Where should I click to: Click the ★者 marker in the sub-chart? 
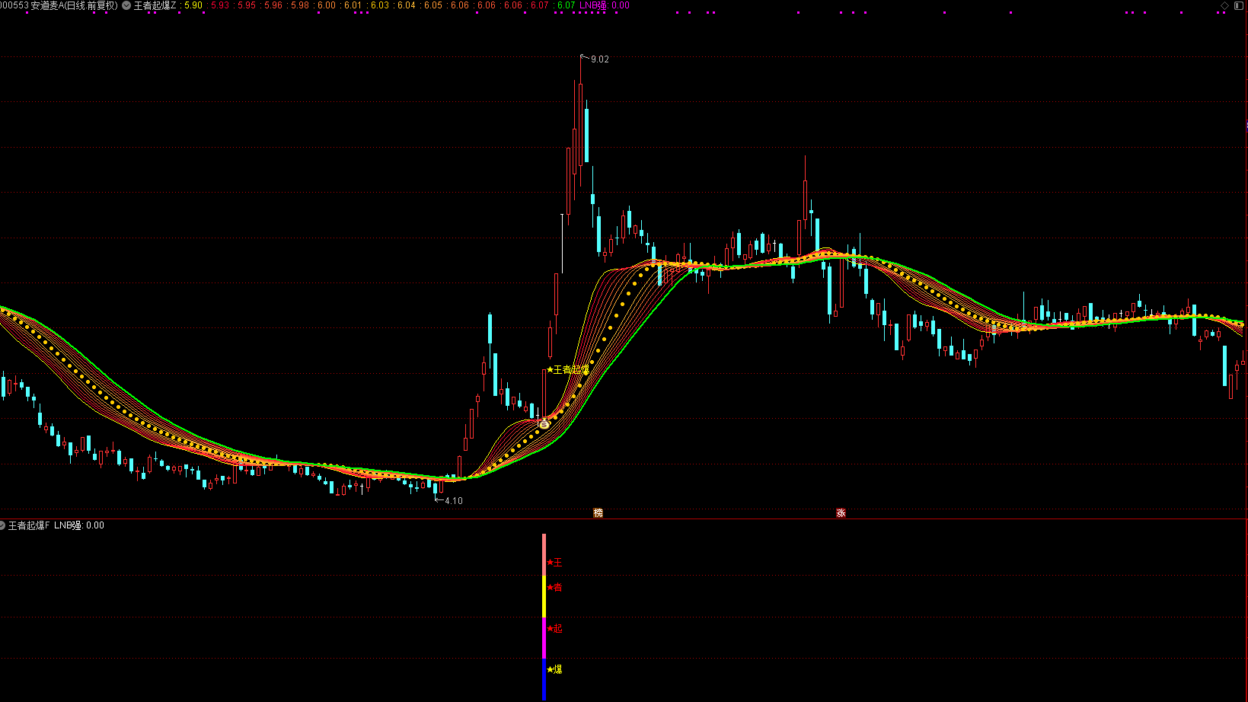coord(554,587)
